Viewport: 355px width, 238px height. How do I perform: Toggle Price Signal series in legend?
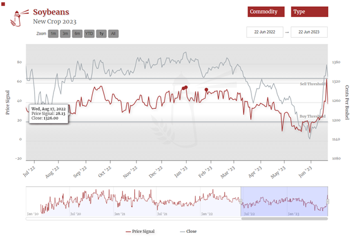click(140, 231)
